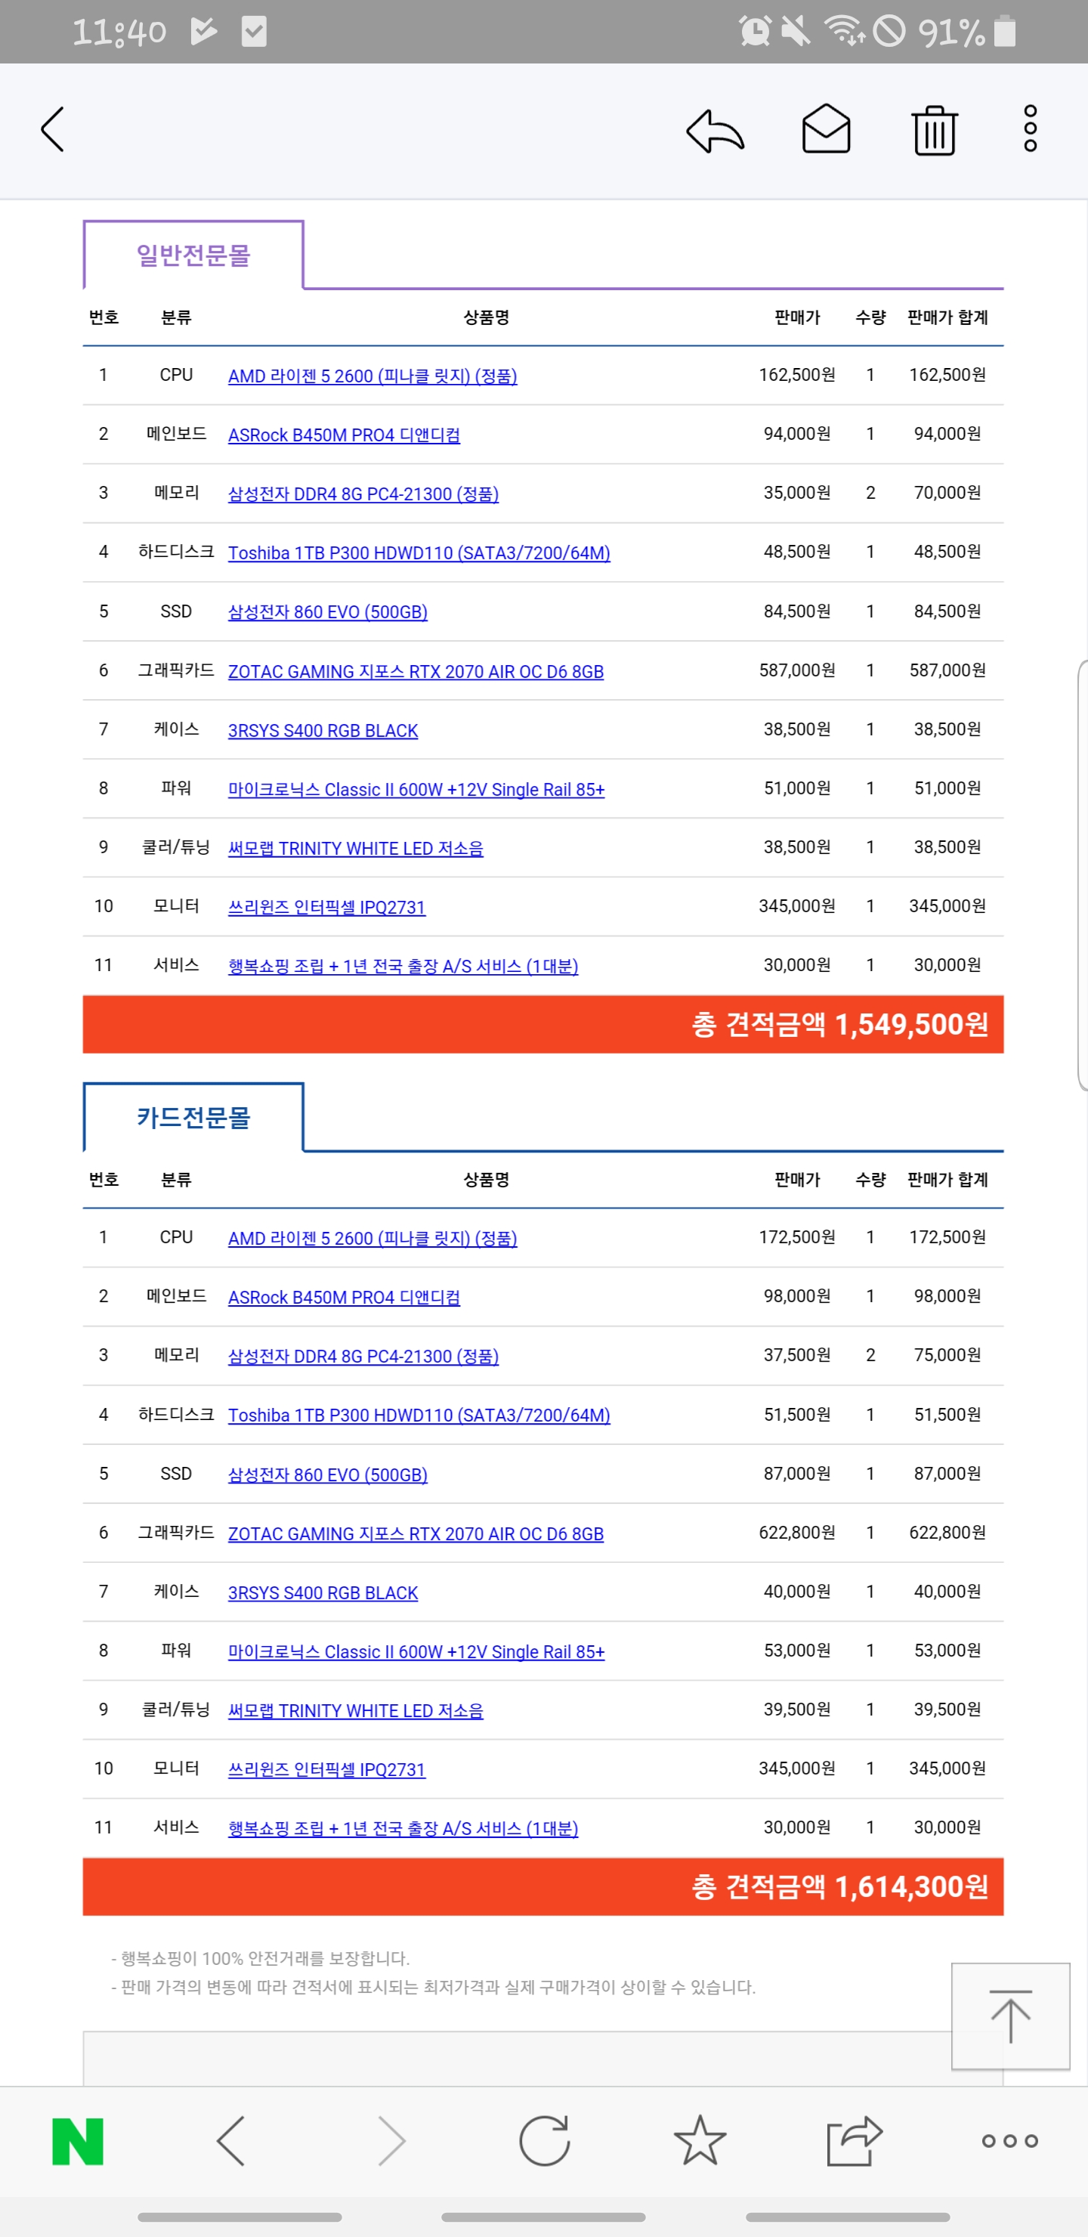The width and height of the screenshot is (1088, 2237).
Task: Open 3RSYS S400 RGB BLACK link in 일반전문몰
Action: tap(323, 730)
